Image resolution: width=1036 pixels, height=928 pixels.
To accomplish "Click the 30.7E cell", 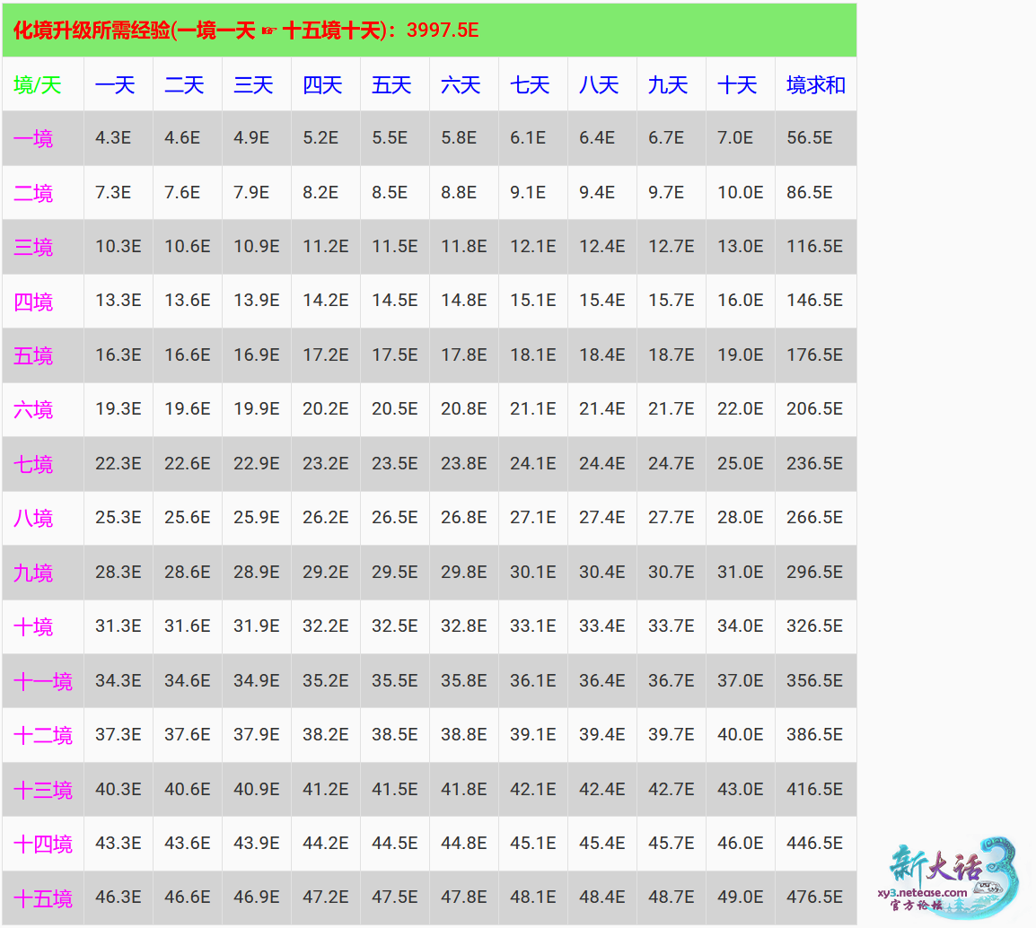I will (672, 573).
